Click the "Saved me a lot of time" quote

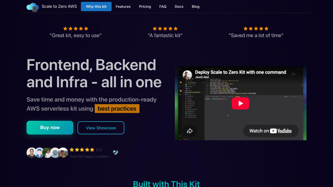[256, 35]
